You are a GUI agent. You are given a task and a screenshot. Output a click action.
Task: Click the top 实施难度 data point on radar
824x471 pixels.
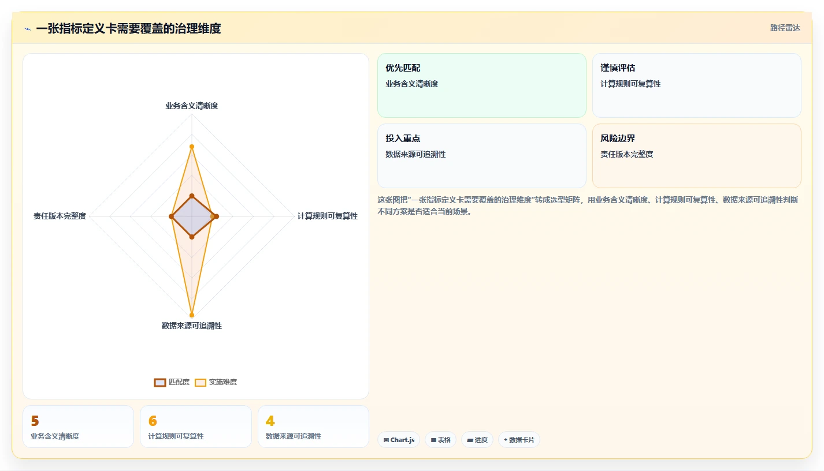click(x=192, y=147)
